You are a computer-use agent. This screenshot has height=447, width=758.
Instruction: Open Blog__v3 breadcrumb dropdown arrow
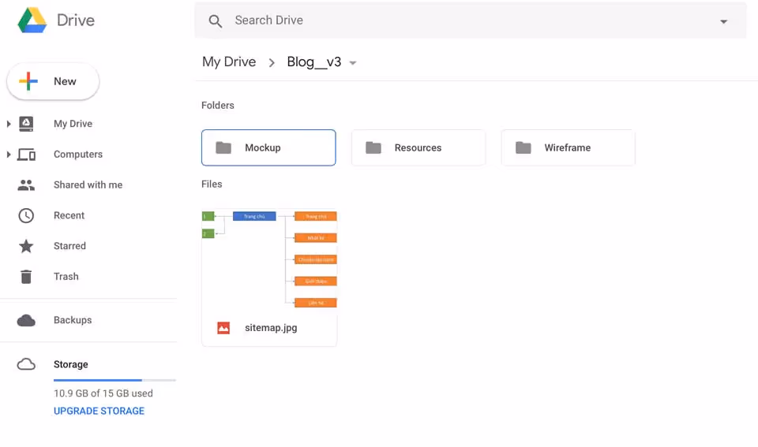point(353,63)
